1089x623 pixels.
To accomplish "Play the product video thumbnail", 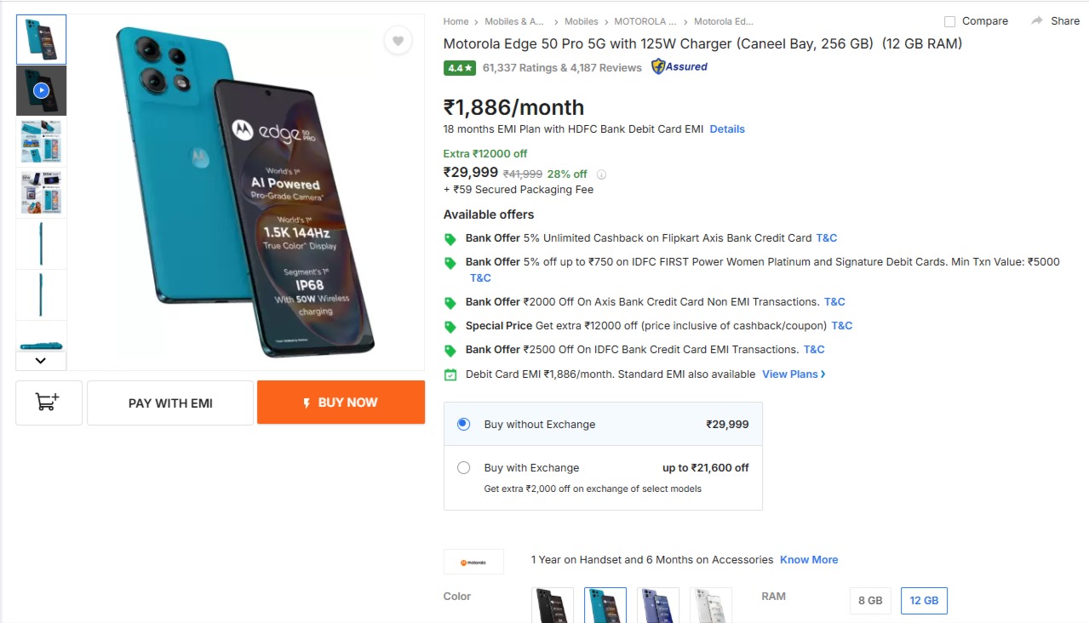I will tap(41, 90).
